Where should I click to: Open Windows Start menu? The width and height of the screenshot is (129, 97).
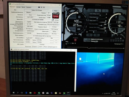tap(13, 93)
